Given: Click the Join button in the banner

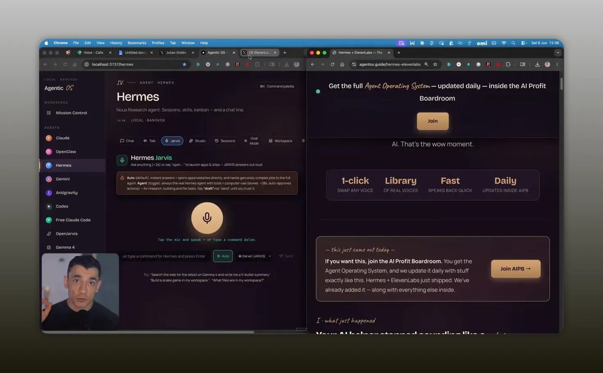Looking at the screenshot, I should [x=432, y=121].
